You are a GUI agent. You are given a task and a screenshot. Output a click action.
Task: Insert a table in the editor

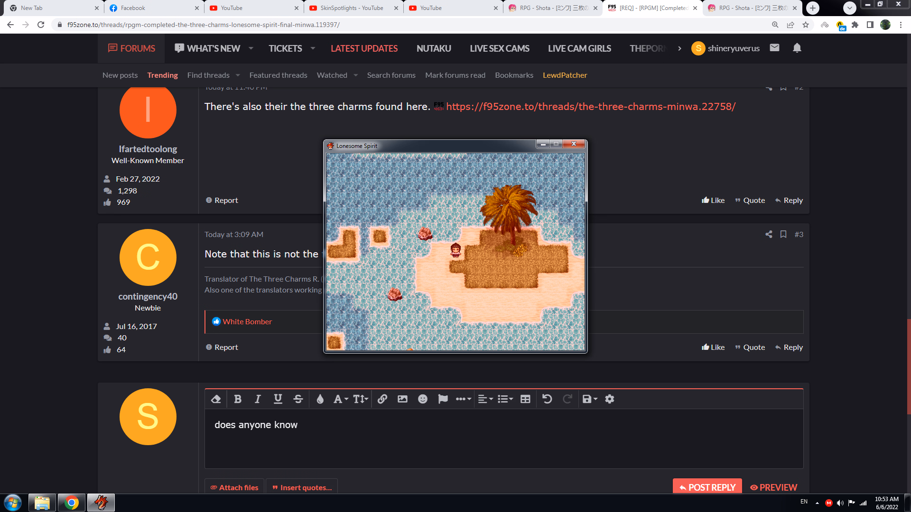[525, 399]
